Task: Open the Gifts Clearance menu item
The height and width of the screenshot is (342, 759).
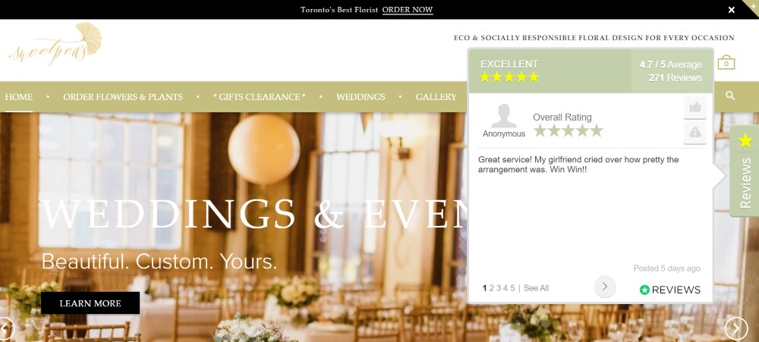Action: pyautogui.click(x=260, y=97)
